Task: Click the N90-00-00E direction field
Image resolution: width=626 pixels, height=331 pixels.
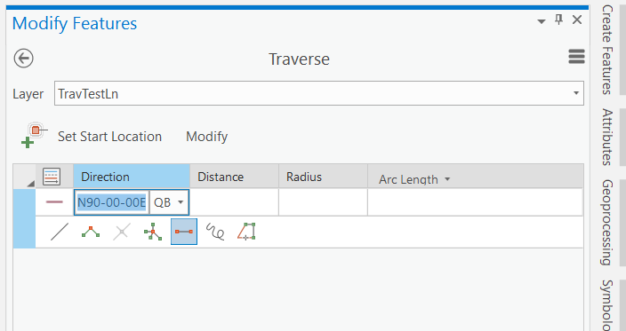Action: (x=111, y=202)
